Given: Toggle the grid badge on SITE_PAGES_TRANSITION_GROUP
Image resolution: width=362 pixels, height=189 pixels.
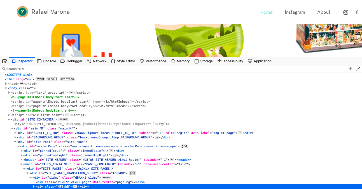Looking at the screenshot, I should pos(132,173).
